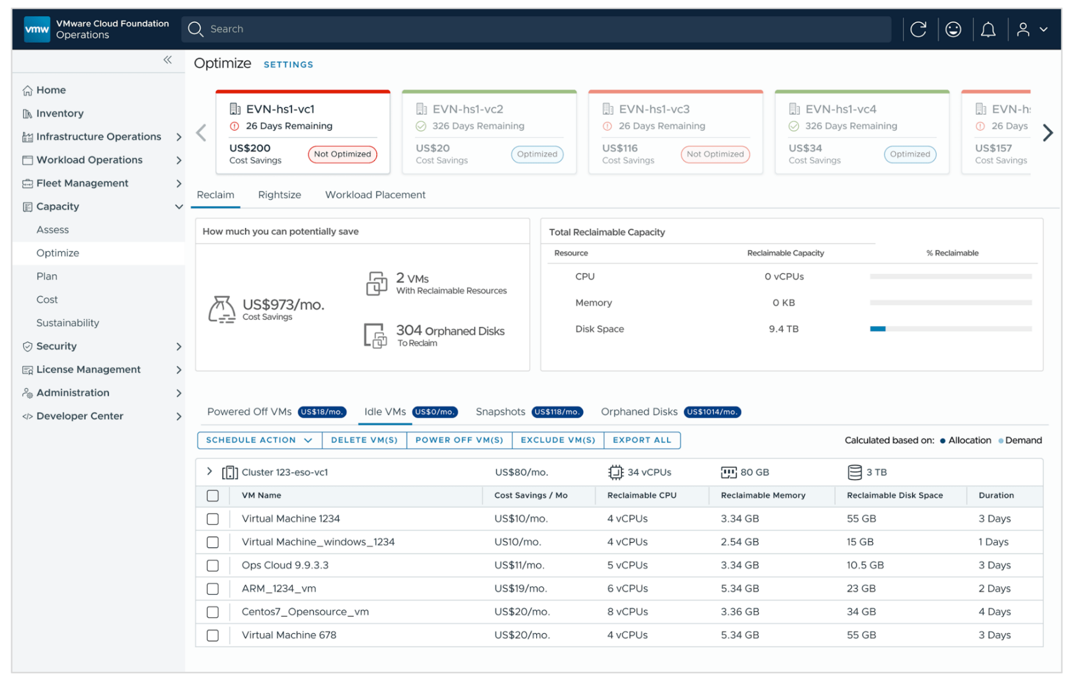The image size is (1073, 679).
Task: Click the feedback smiley icon
Action: coord(953,29)
